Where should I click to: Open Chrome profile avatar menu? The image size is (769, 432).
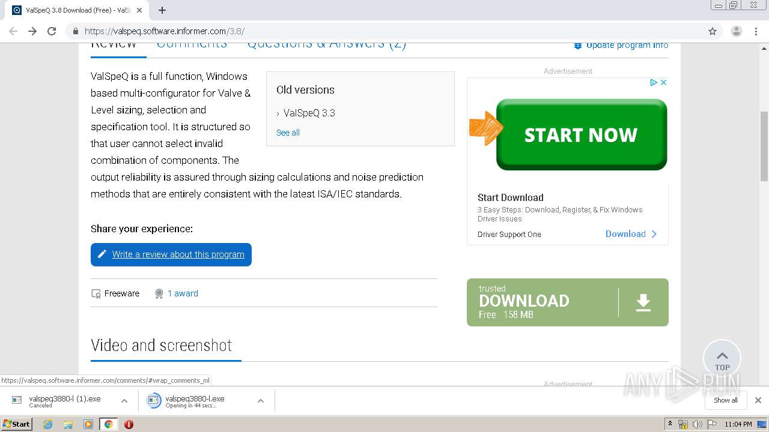736,31
